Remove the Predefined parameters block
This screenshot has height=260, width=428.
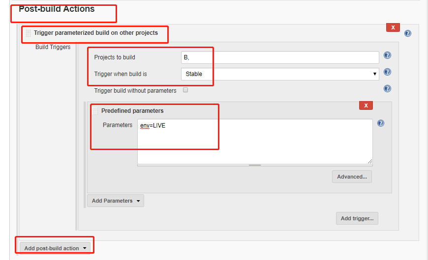[x=366, y=105]
